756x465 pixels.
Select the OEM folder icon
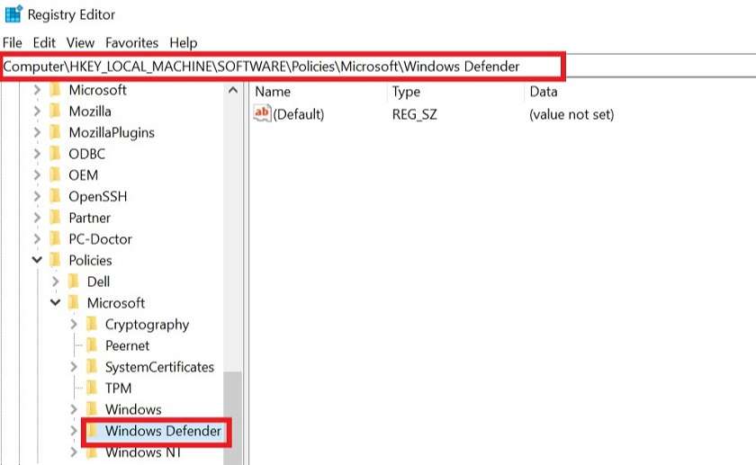56,174
